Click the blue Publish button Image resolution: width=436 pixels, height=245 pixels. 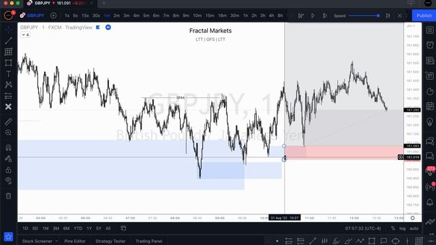point(424,16)
